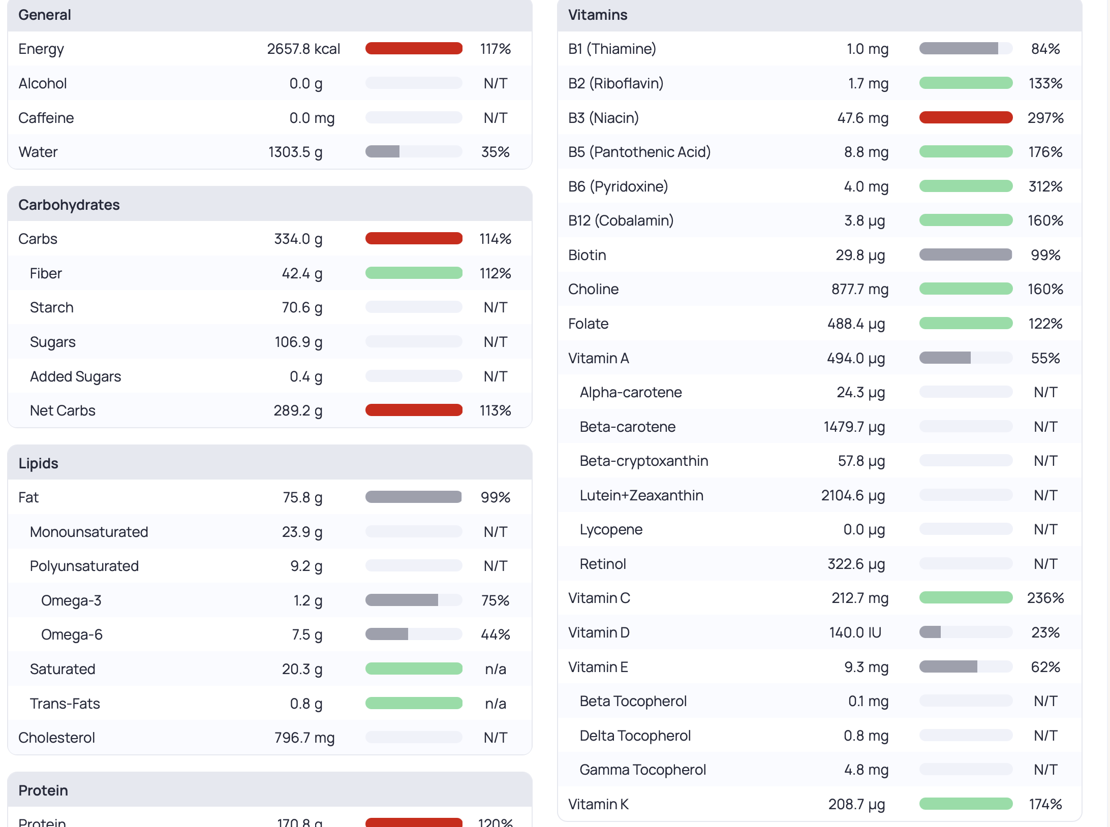Expand the Lipids section header
Image resolution: width=1110 pixels, height=827 pixels.
(270, 463)
